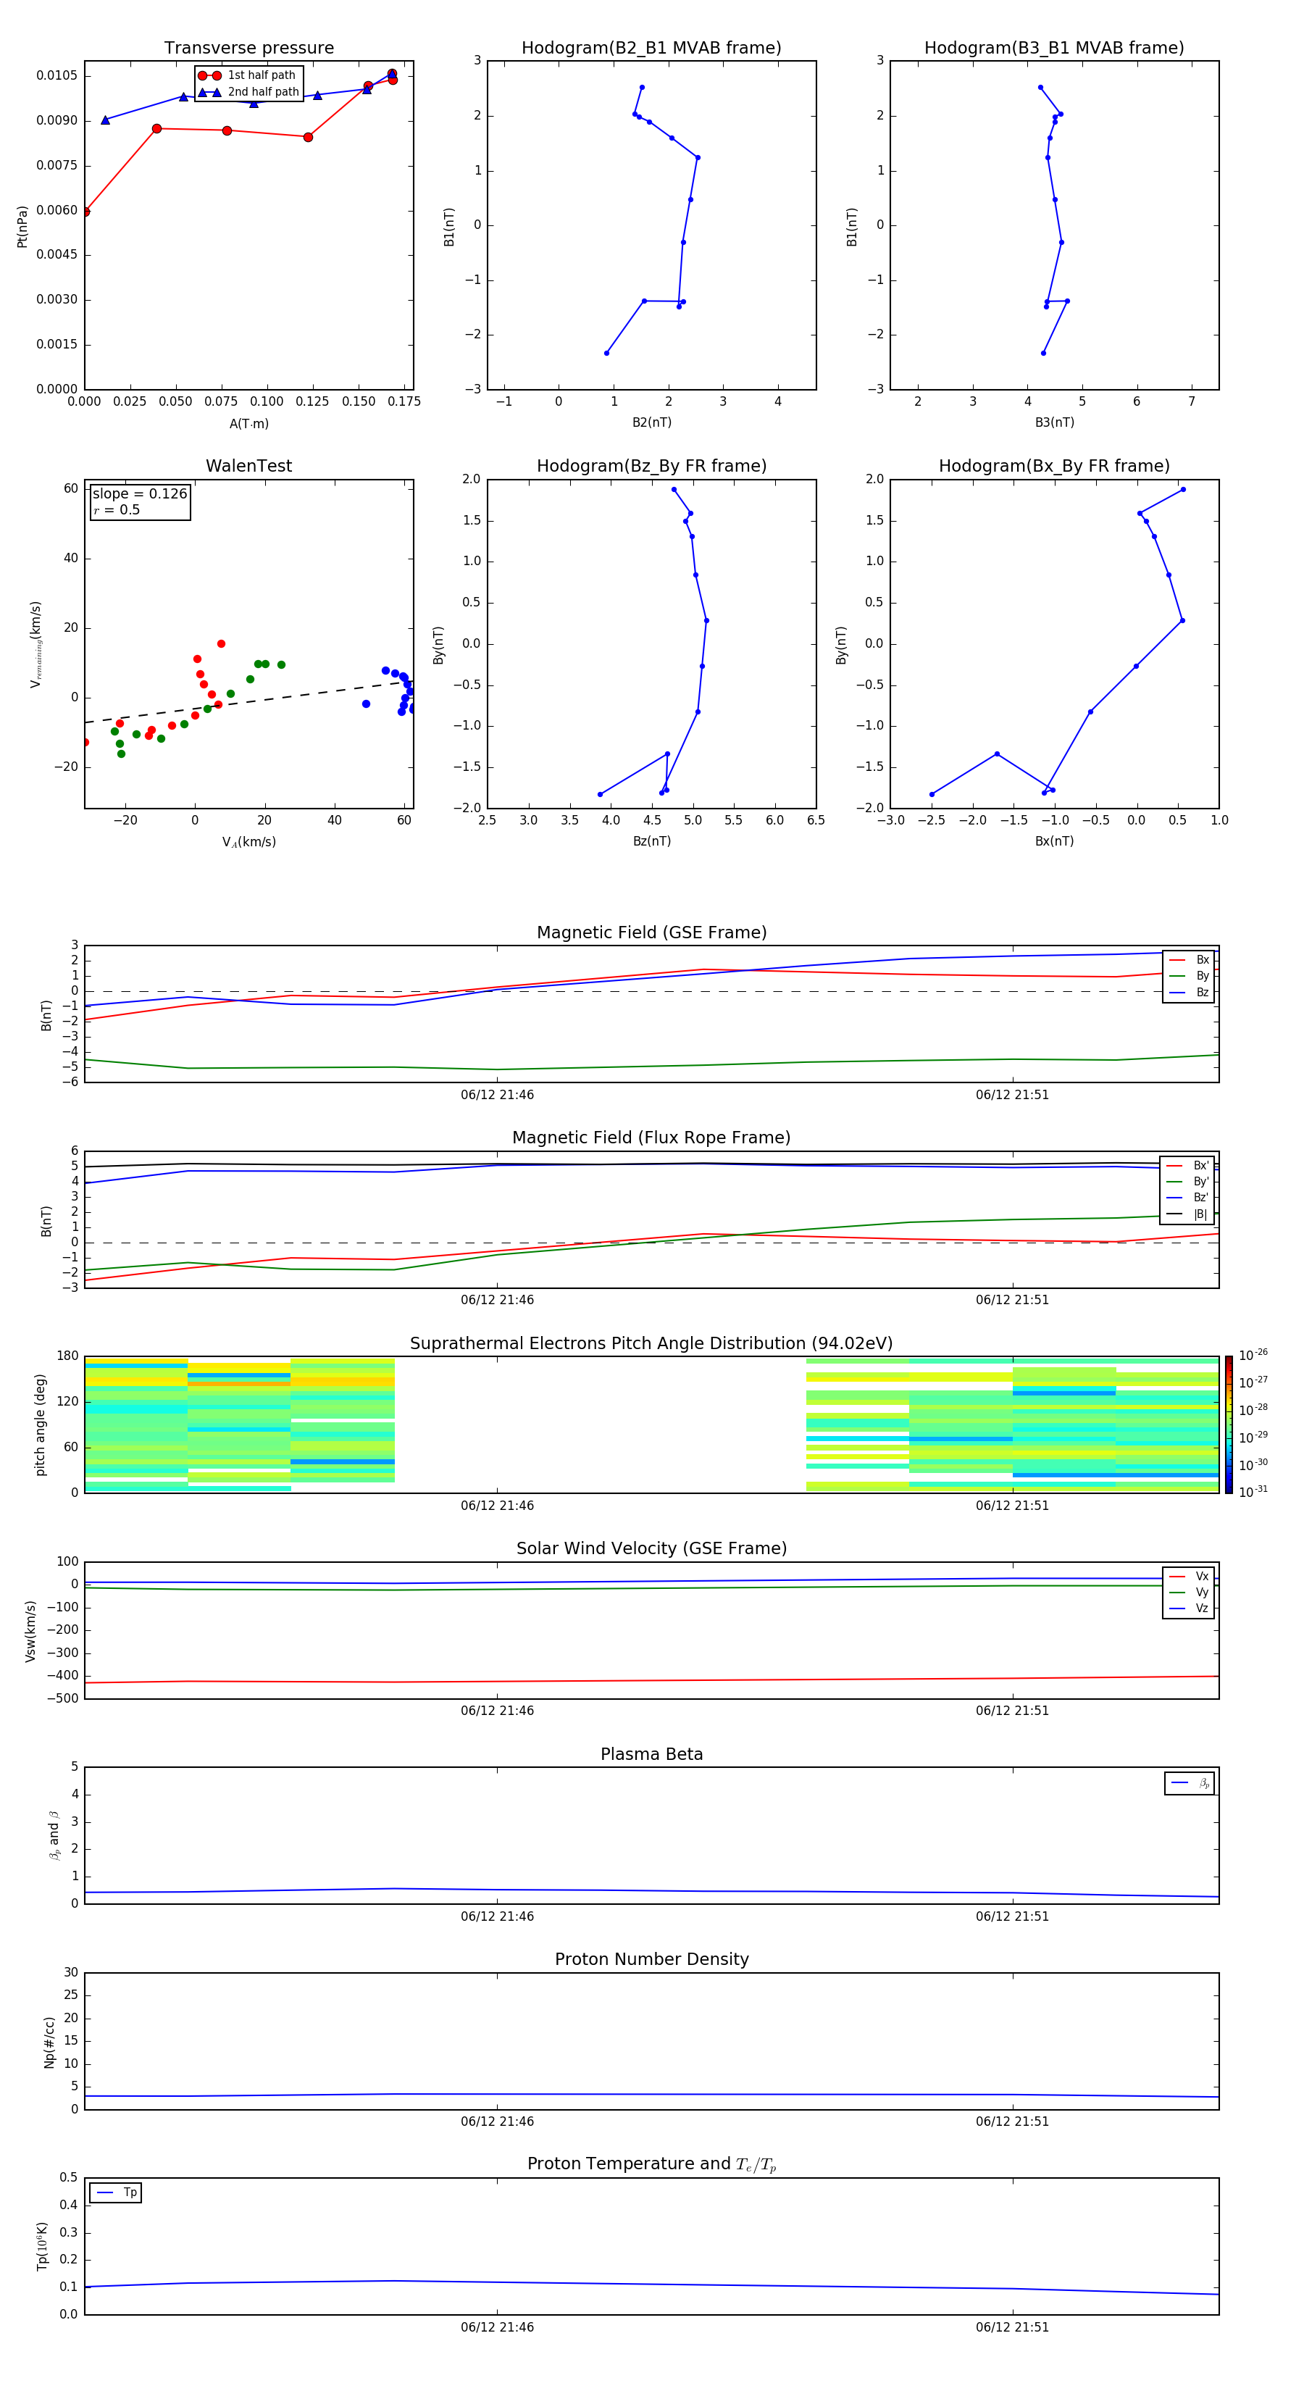Click the VA(km/s) x-axis label
This screenshot has width=1304, height=2391.
pos(248,842)
